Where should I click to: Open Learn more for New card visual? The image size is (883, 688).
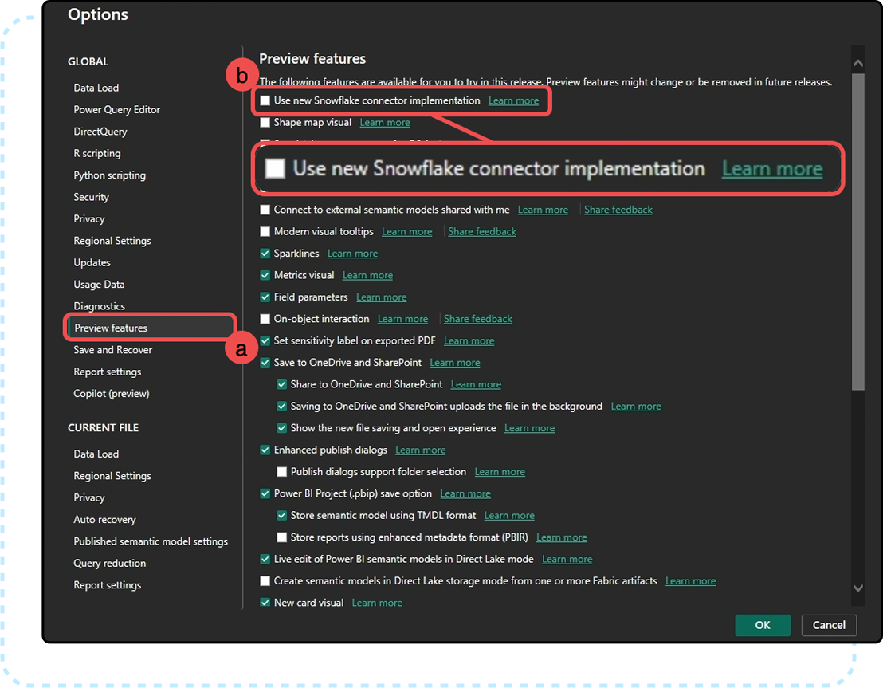coord(377,603)
